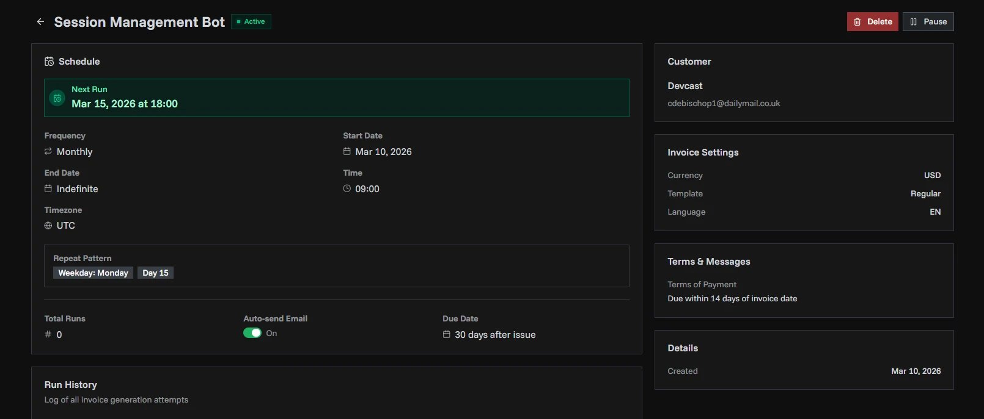The height and width of the screenshot is (419, 984).
Task: Click the EN language value
Action: (x=935, y=212)
